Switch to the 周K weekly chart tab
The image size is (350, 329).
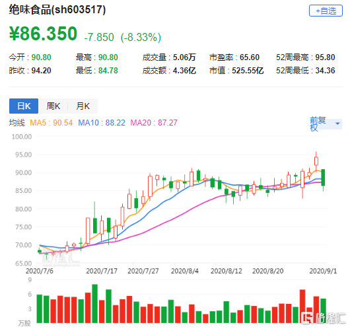[53, 106]
